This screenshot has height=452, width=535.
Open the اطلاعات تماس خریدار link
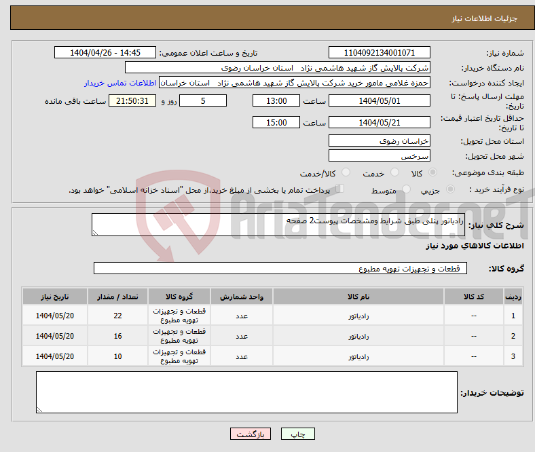tap(120, 83)
